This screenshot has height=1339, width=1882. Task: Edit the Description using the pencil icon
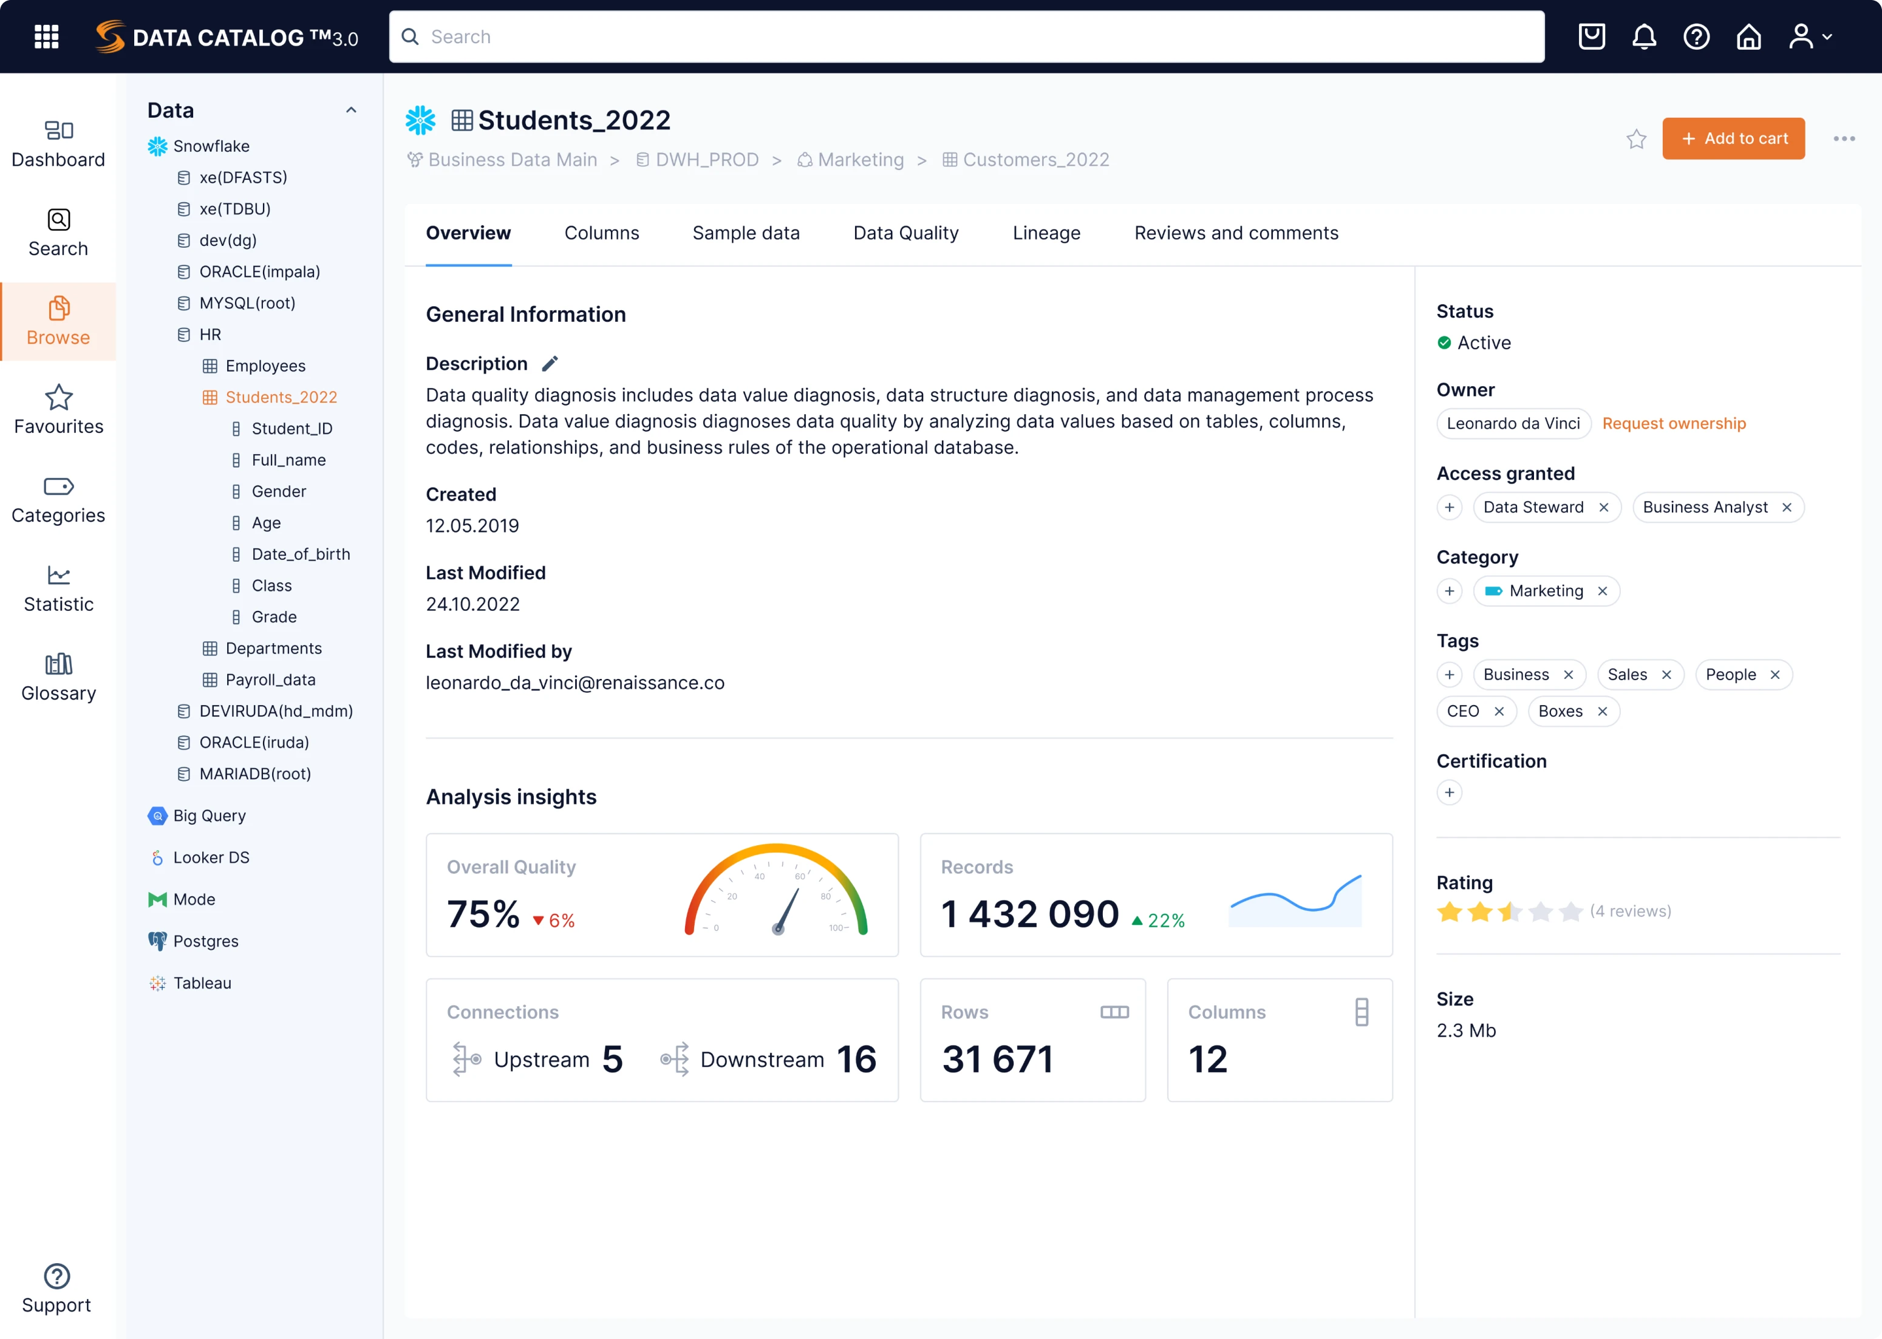coord(550,363)
